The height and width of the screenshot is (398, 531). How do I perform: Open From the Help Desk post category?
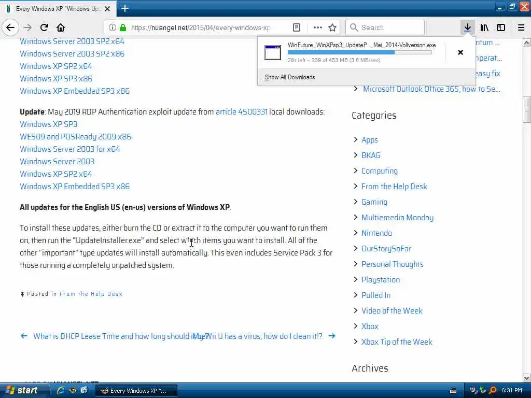(x=91, y=294)
